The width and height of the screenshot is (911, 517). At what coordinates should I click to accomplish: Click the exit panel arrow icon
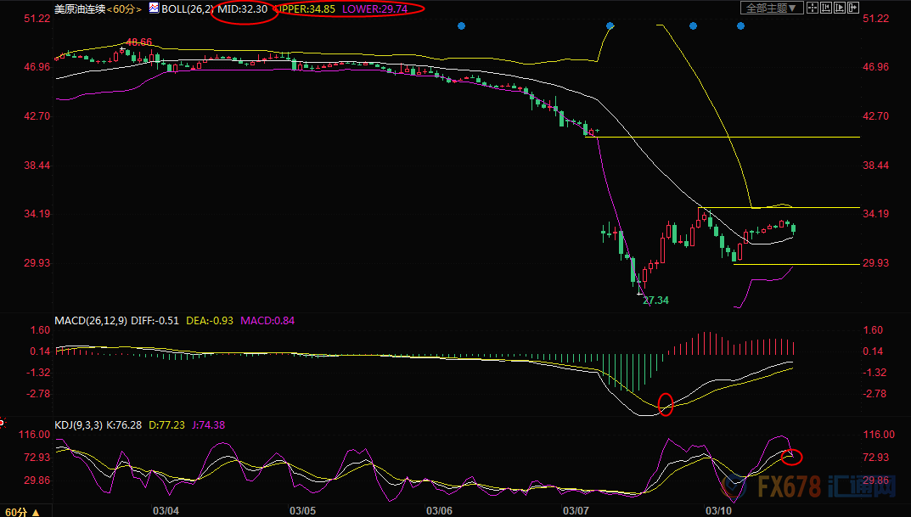click(x=855, y=8)
